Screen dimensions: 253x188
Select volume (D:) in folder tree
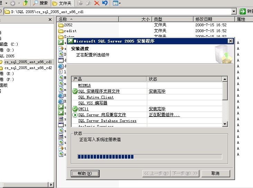[x=7, y=50]
